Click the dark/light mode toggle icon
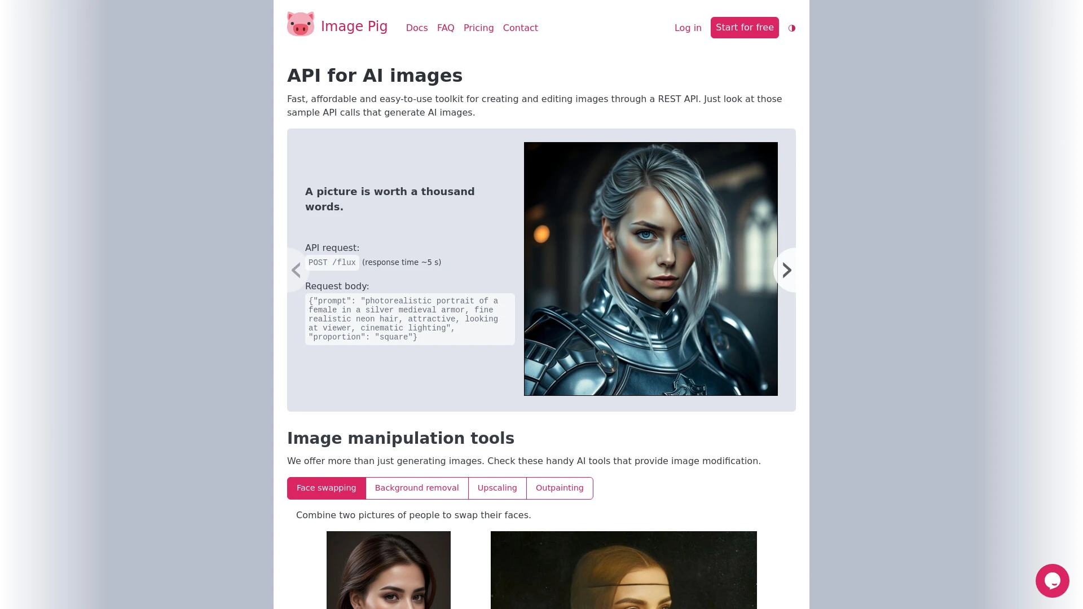The image size is (1083, 609). point(792,28)
